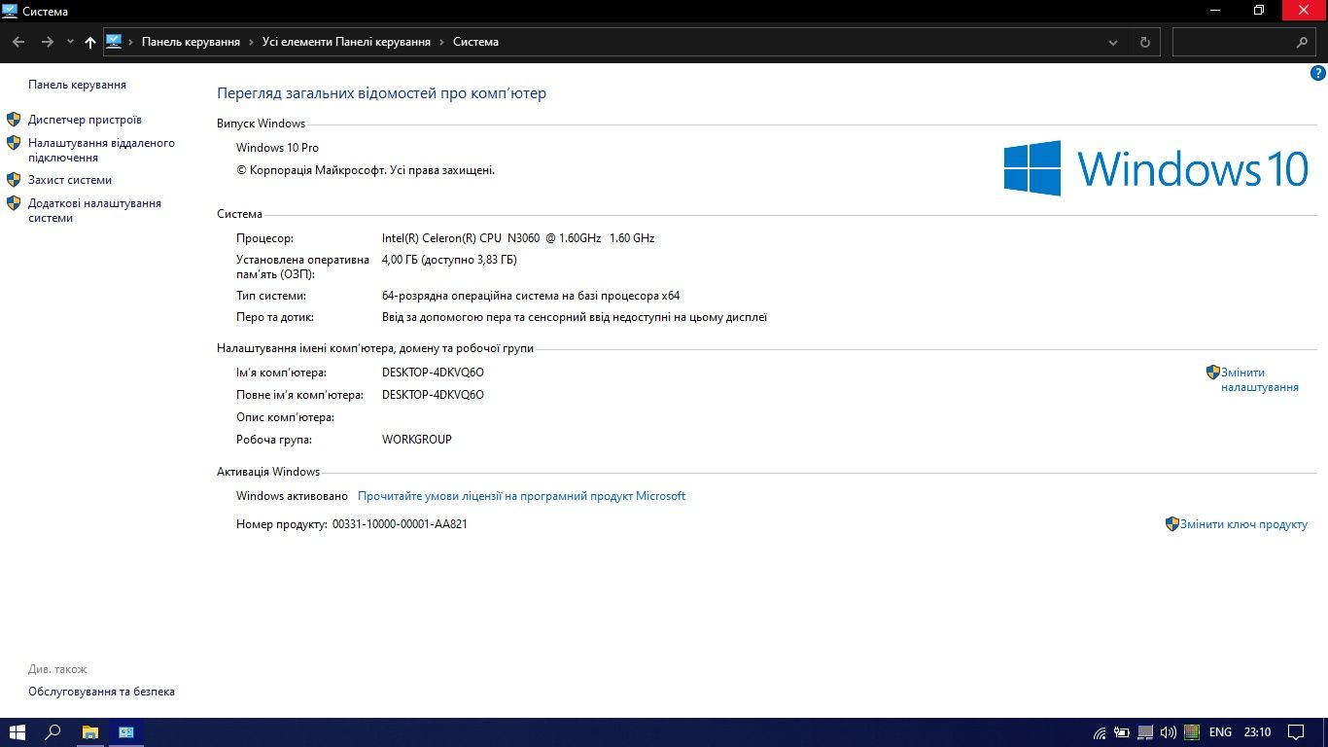Expand chevron after 'Усі елементи Панелі керування'
The width and height of the screenshot is (1328, 747).
pyautogui.click(x=441, y=42)
